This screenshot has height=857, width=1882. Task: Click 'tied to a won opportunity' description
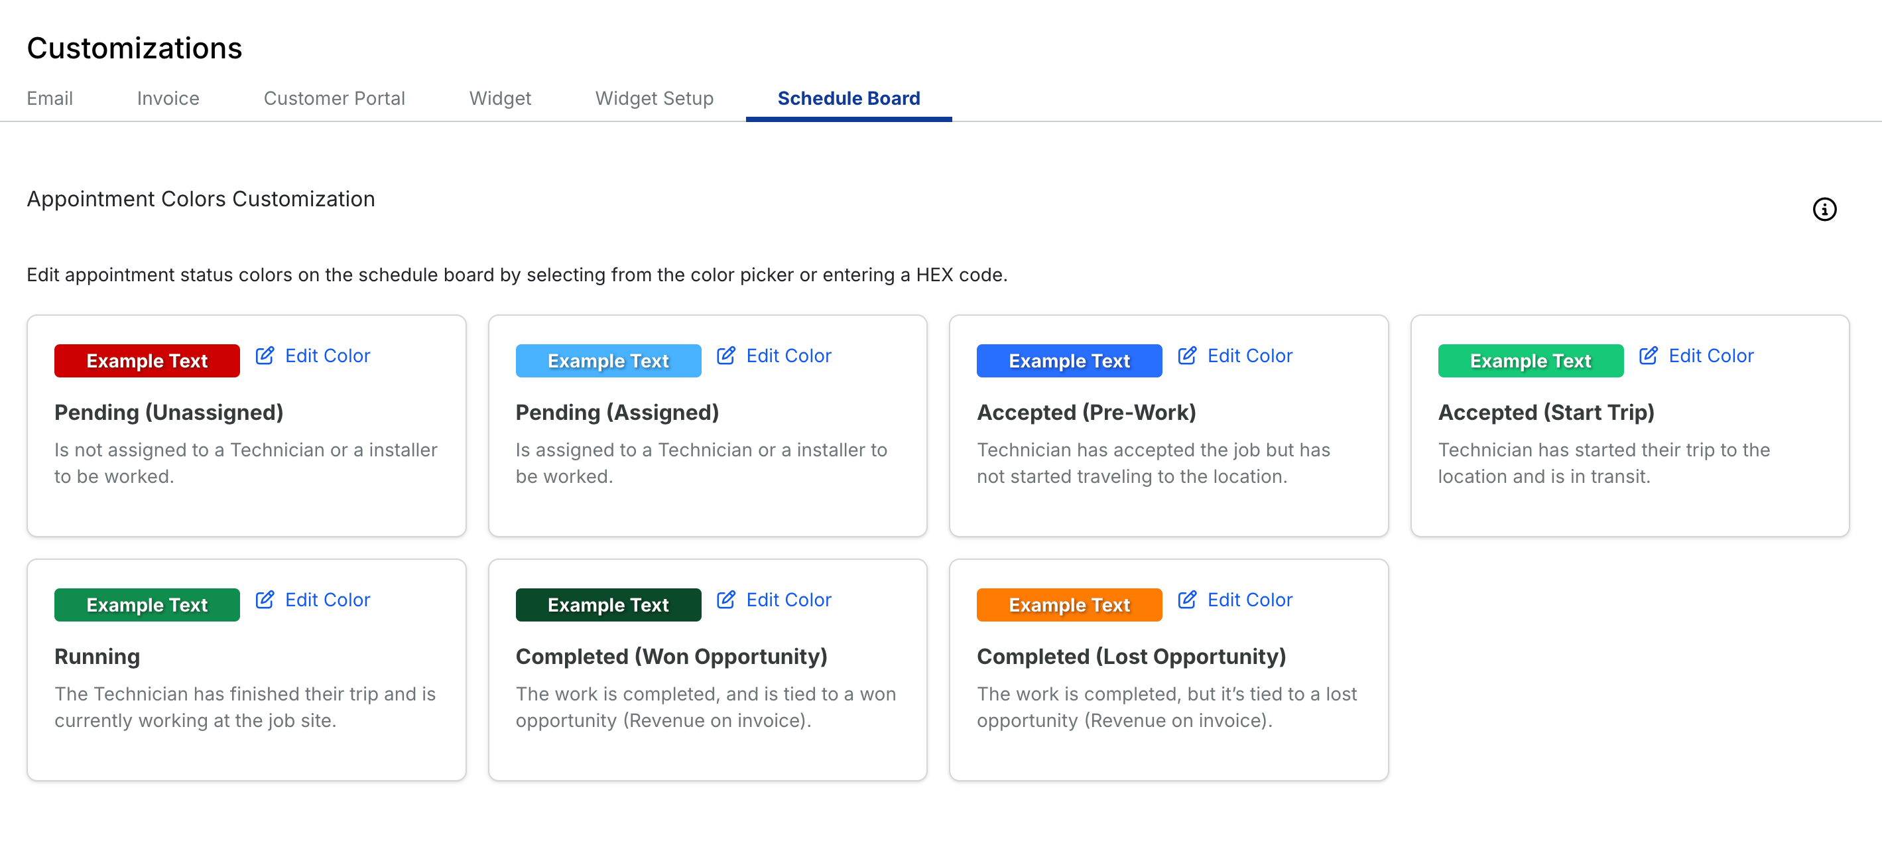coord(706,707)
